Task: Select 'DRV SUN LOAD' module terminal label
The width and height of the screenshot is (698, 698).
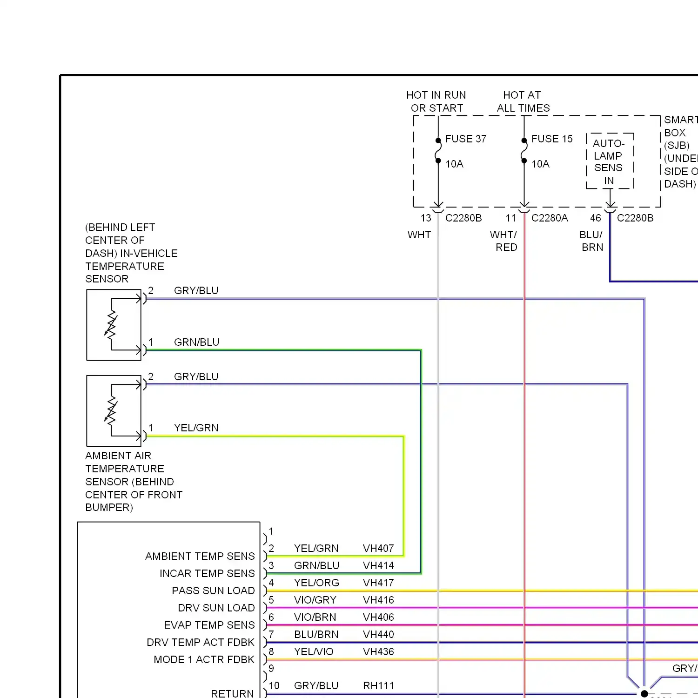Action: click(x=216, y=608)
